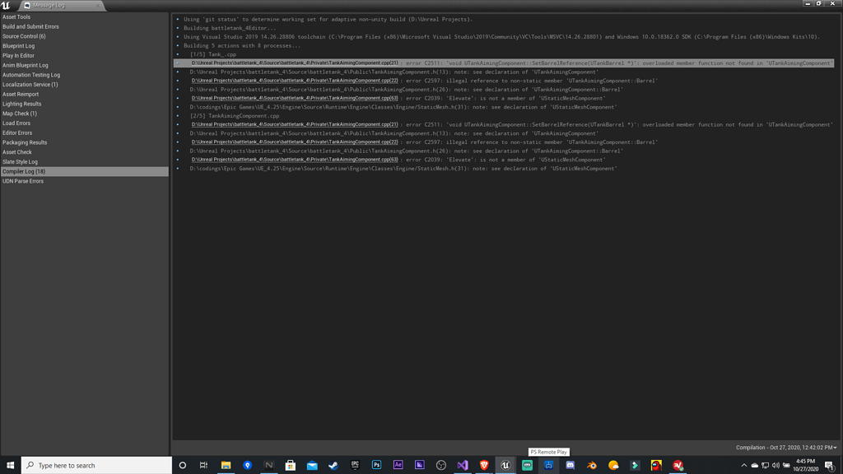Select the Anim Blueprint Log category
Screen dimensions: 843x474
pos(85,65)
